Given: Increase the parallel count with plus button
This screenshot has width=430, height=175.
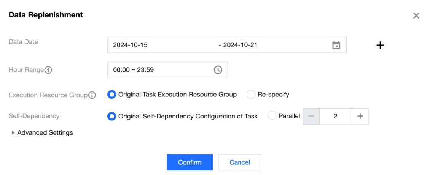Looking at the screenshot, I should pyautogui.click(x=360, y=117).
